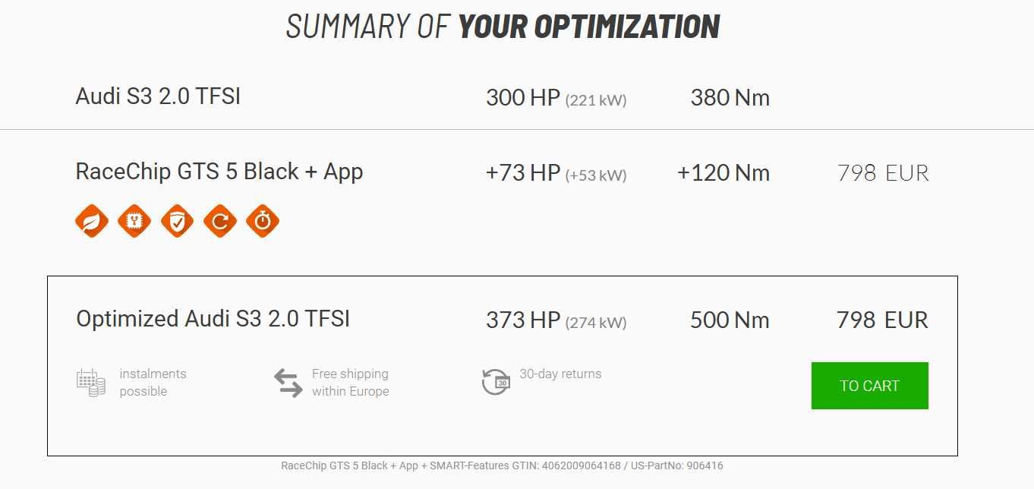Viewport: 1034px width, 489px height.
Task: Click the 'Audi S3 2.0 TFSI' vehicle name
Action: pyautogui.click(x=158, y=96)
